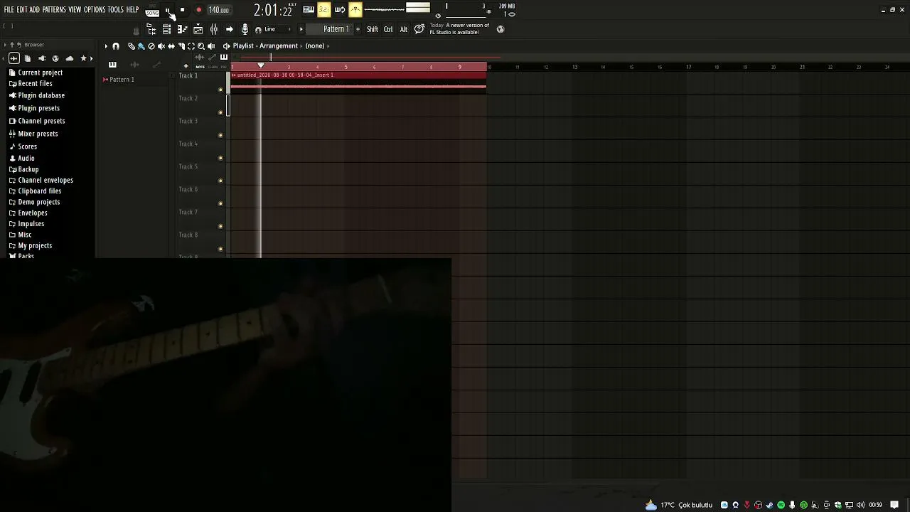This screenshot has height=512, width=910.
Task: Stop playback with the stop button
Action: coord(182,10)
